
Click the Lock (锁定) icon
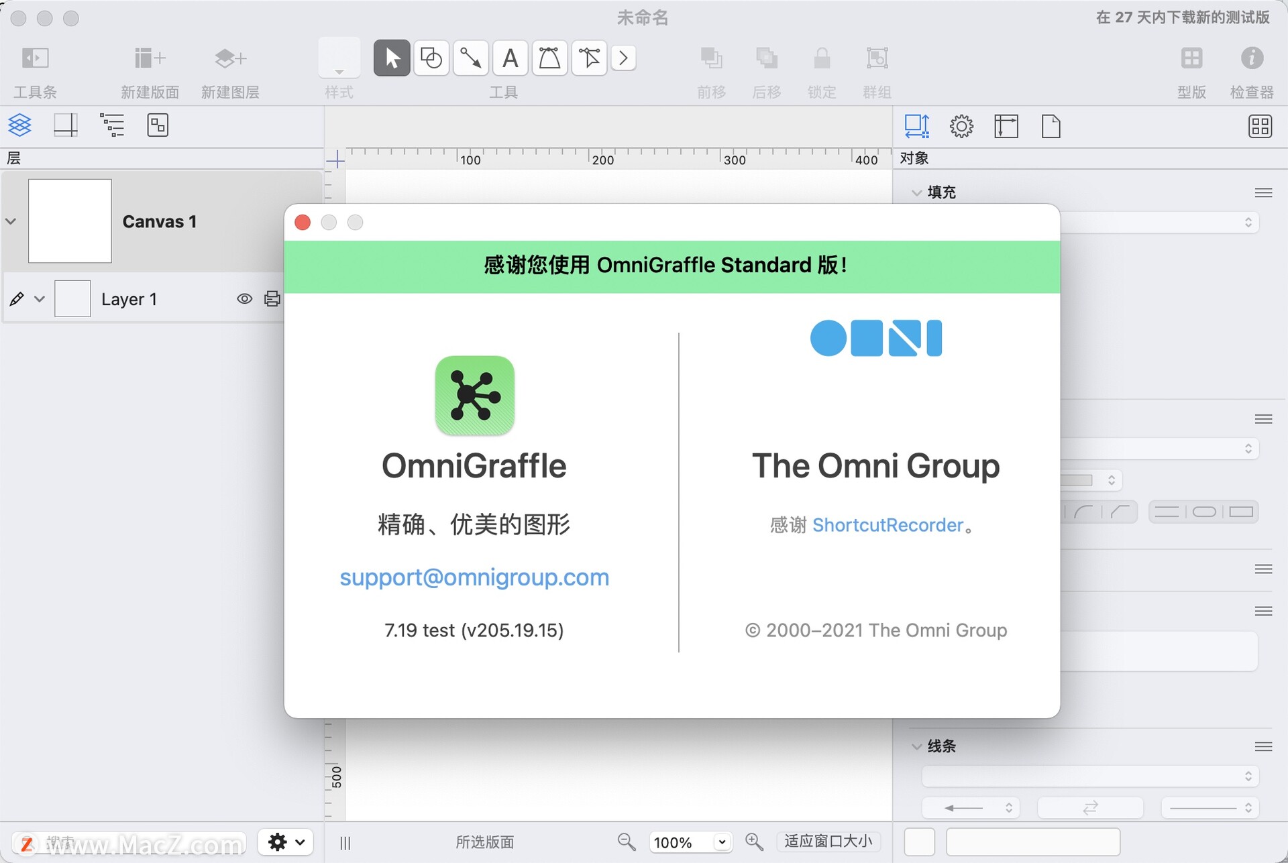coord(822,58)
